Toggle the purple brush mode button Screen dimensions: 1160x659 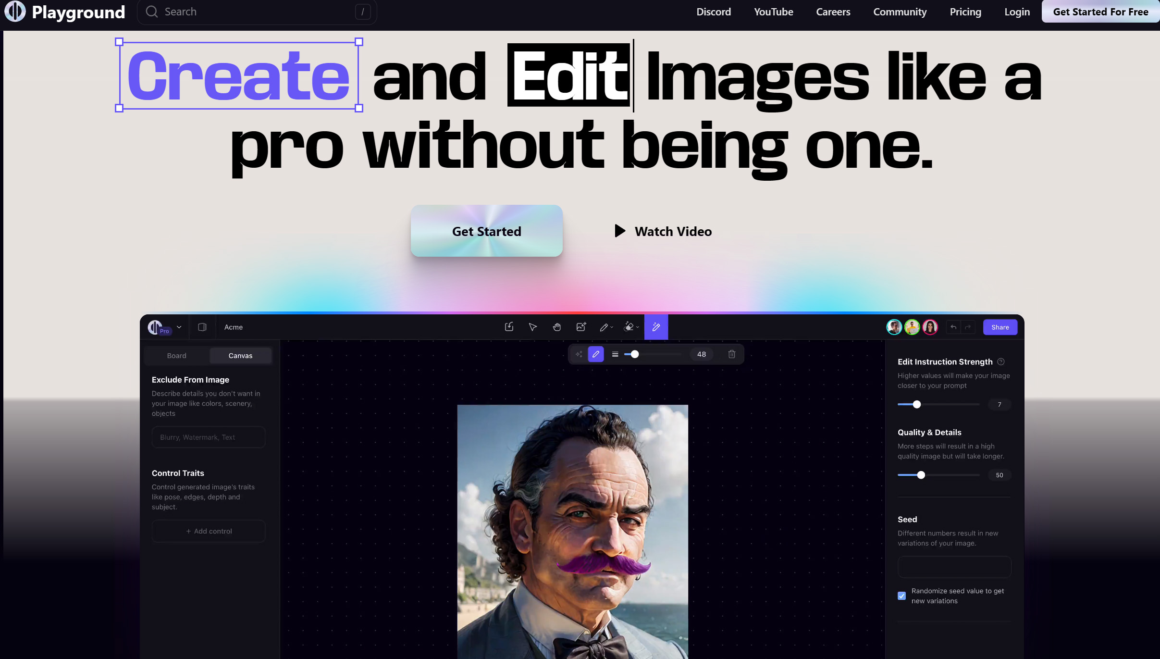(x=596, y=354)
